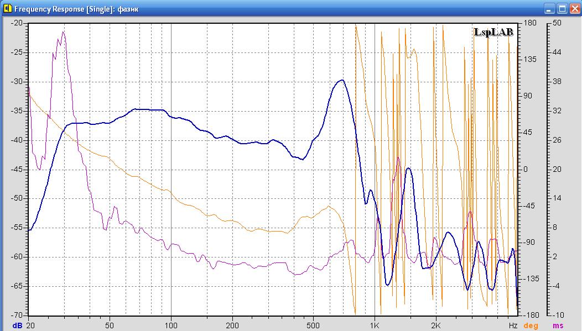Click the '2K' frequency axis label
582x331 pixels.
[436, 326]
